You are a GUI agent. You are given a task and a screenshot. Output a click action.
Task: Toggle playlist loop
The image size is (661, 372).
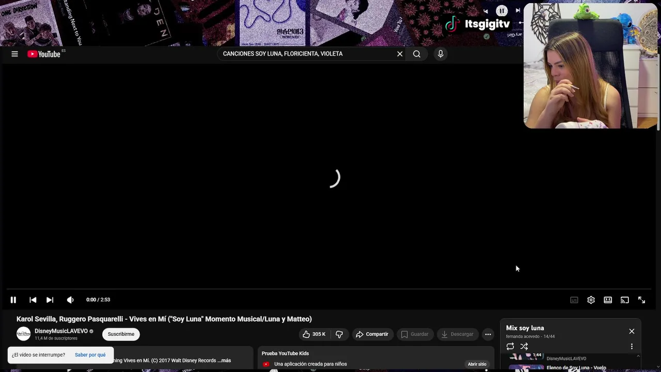click(510, 347)
